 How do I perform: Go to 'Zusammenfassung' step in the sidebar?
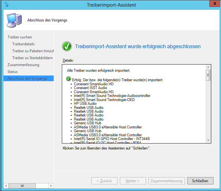(23, 65)
